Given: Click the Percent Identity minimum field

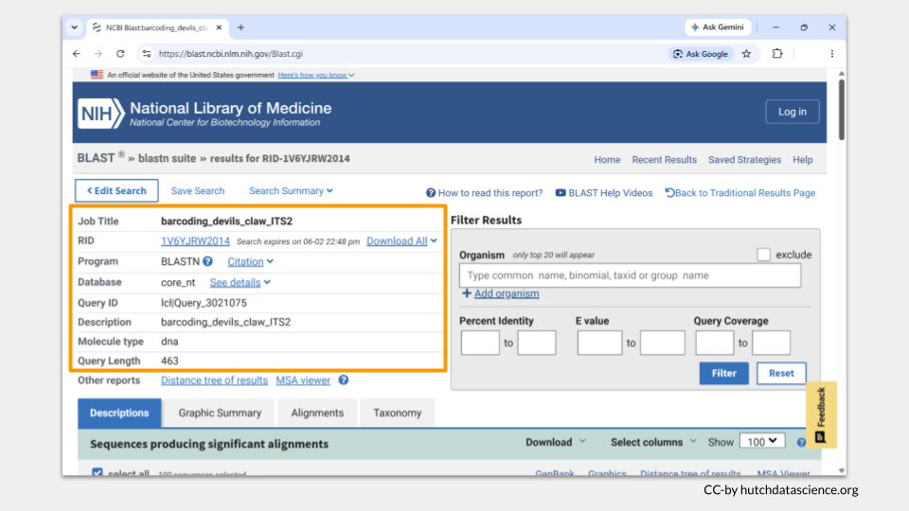Looking at the screenshot, I should [x=480, y=343].
